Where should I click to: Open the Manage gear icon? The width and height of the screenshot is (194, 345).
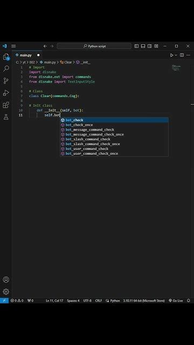point(6,292)
